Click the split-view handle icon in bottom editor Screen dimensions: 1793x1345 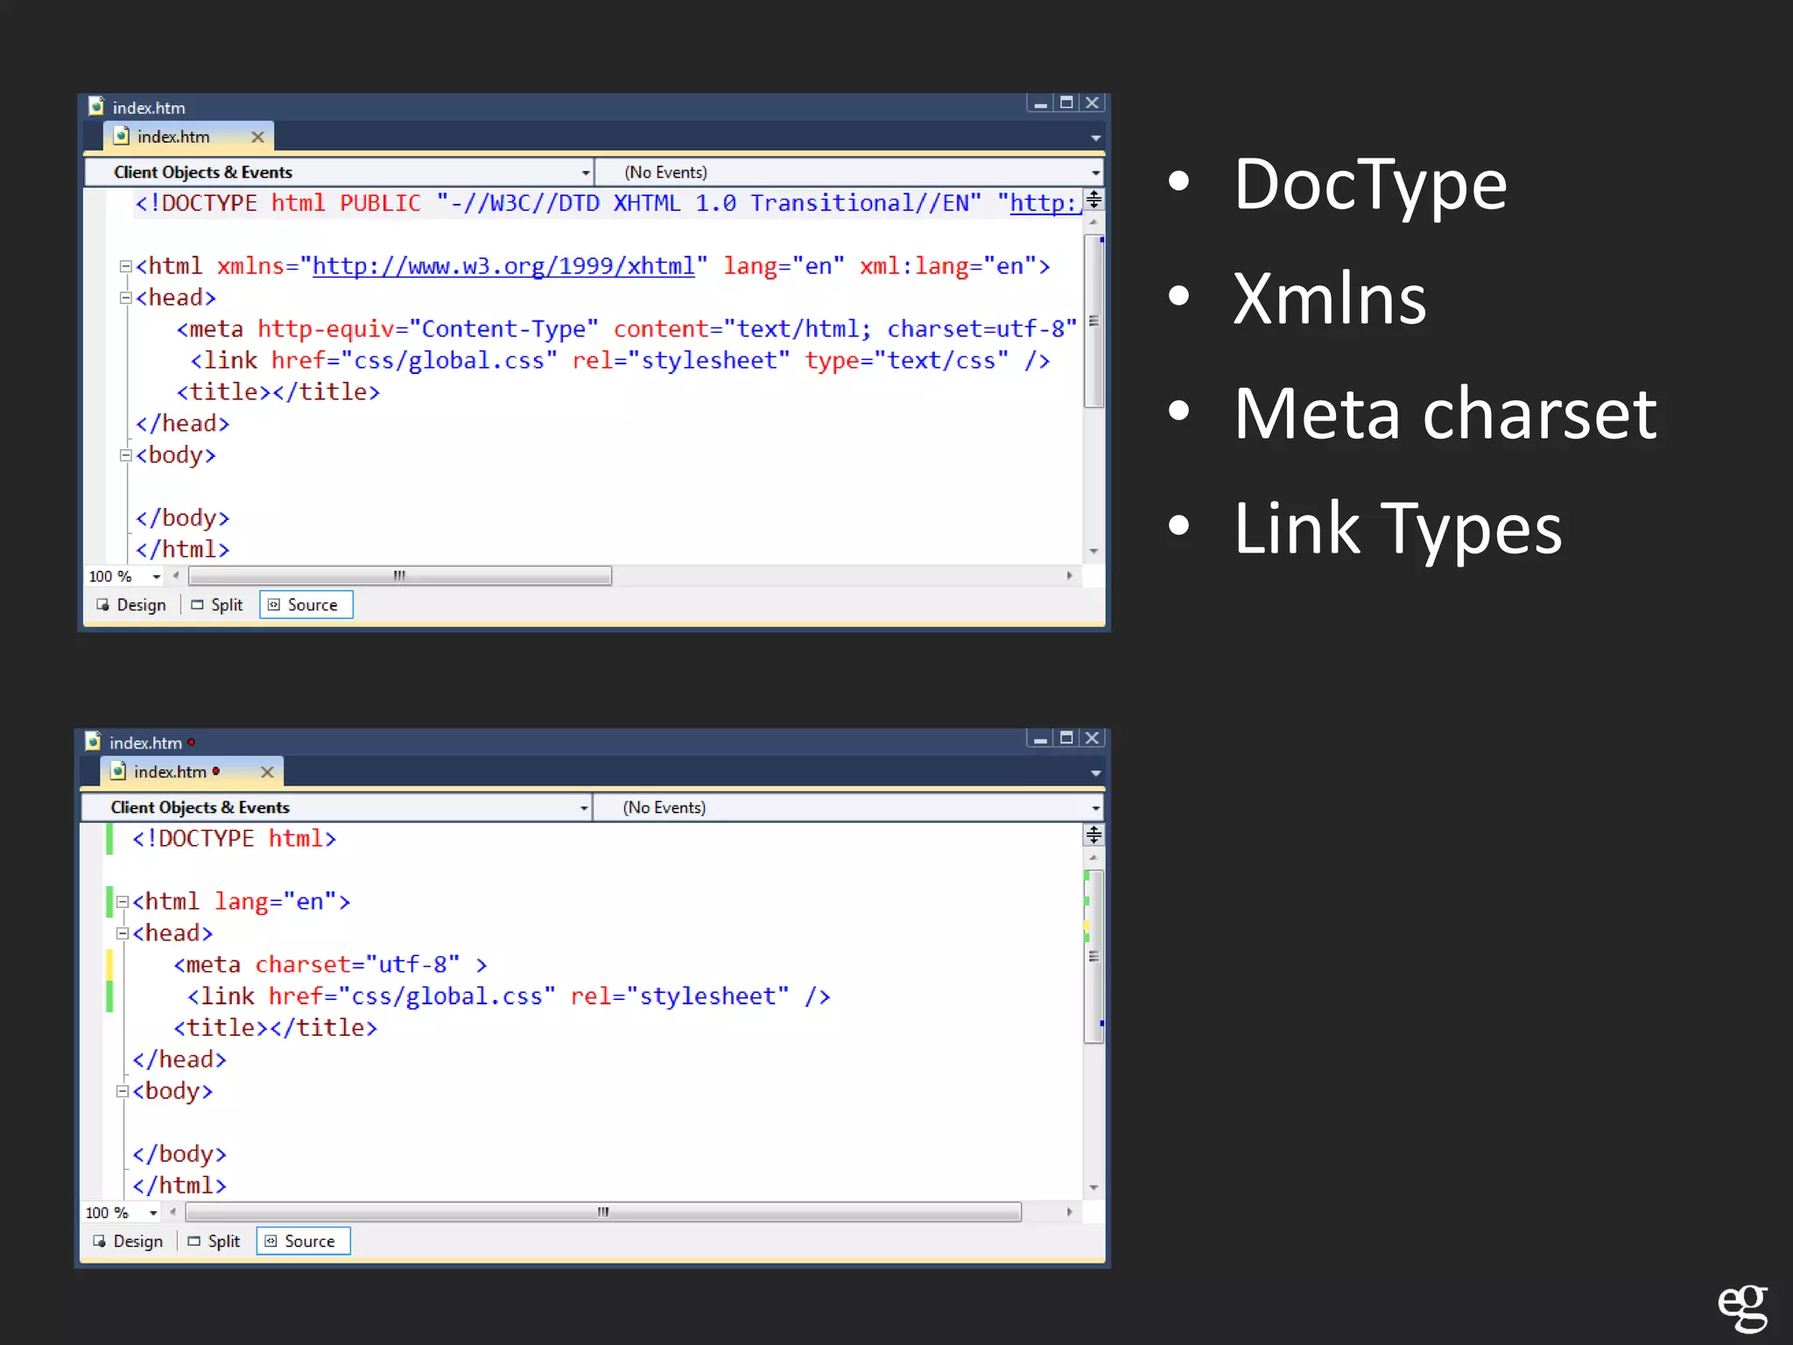click(x=1093, y=834)
